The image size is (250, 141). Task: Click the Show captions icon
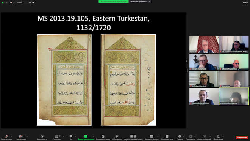pyautogui.click(x=152, y=136)
